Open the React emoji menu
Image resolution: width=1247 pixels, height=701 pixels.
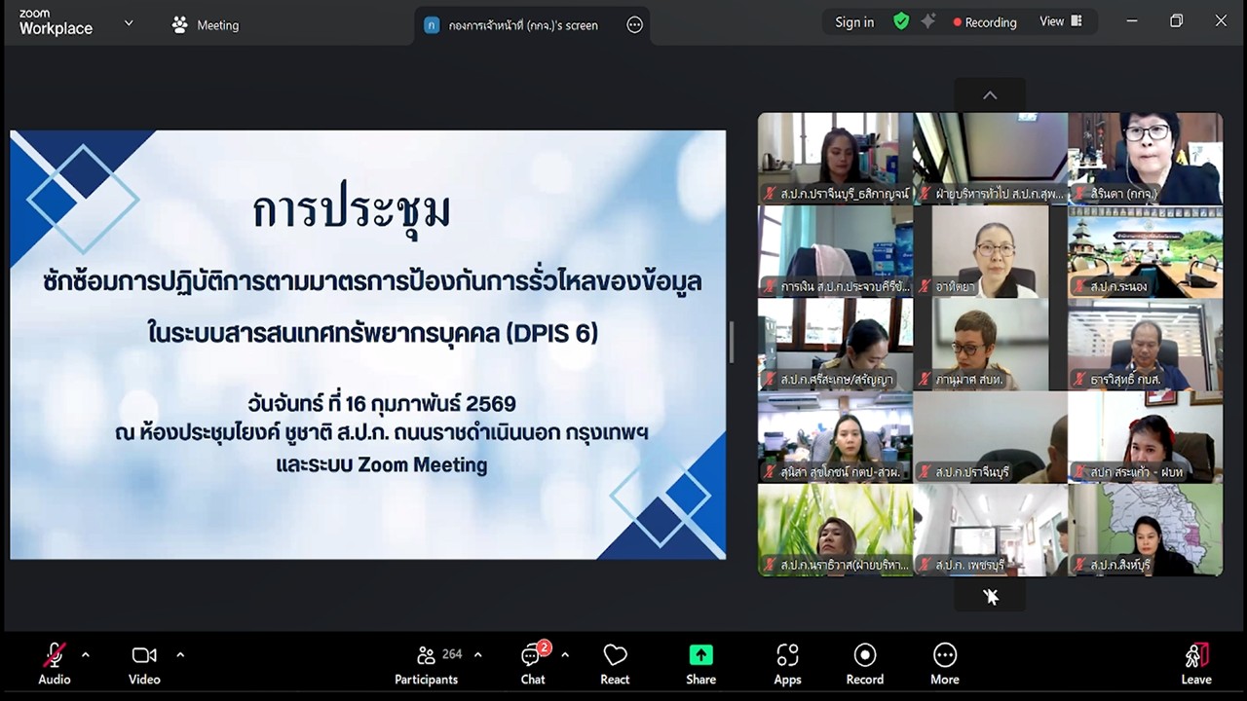click(x=615, y=662)
